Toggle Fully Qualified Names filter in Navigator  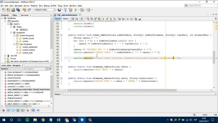[28, 110]
